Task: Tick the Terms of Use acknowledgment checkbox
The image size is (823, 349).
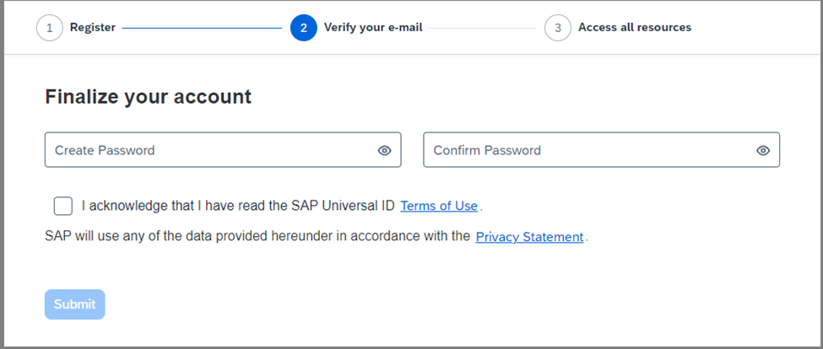Action: click(x=63, y=206)
